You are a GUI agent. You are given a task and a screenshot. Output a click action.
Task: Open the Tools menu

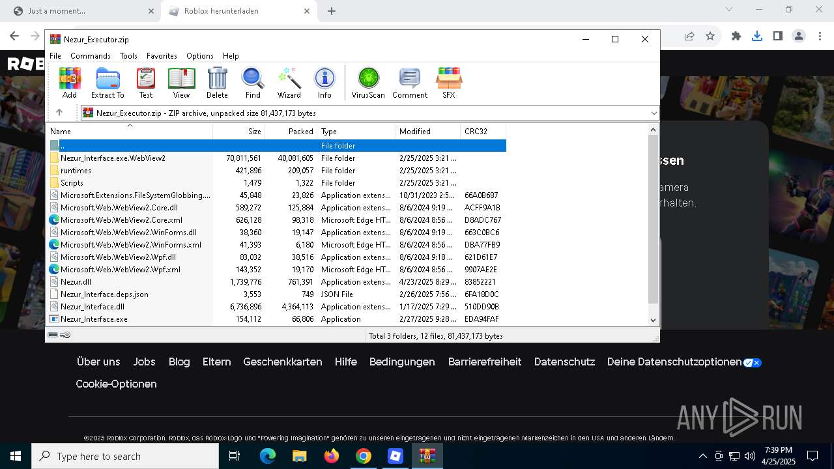128,56
